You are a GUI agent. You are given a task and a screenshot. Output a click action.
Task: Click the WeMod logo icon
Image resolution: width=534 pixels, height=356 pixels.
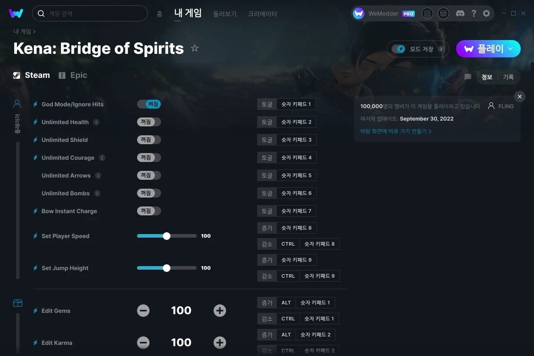pos(16,13)
